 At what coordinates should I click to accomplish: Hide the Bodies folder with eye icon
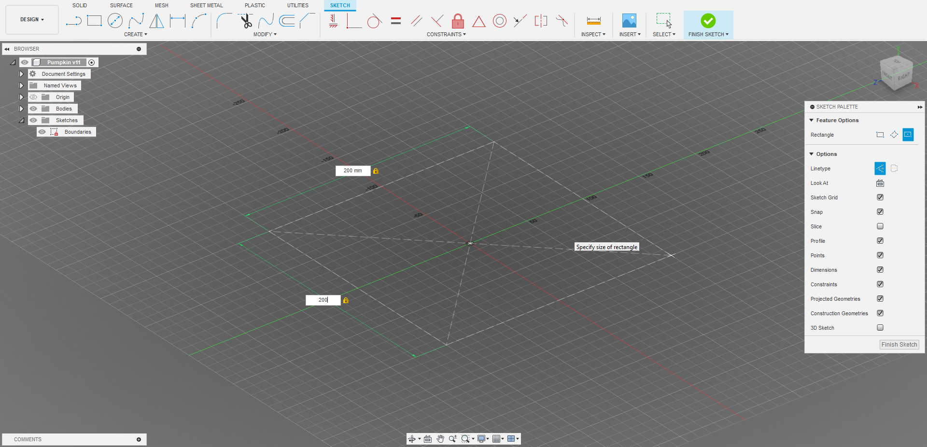pyautogui.click(x=33, y=109)
